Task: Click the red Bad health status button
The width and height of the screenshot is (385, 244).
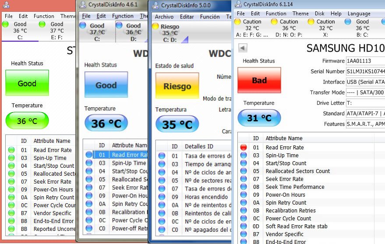Action: [259, 80]
